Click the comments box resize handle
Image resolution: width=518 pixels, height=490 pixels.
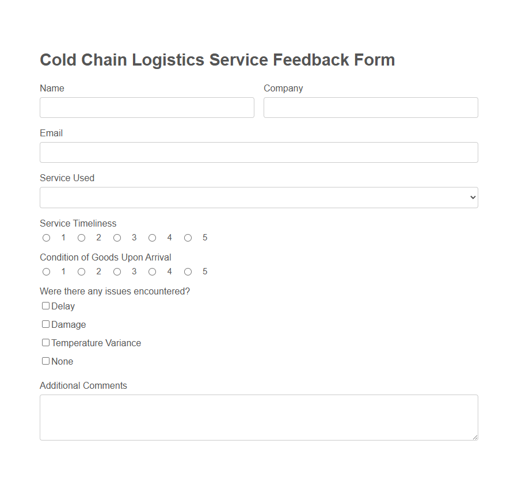475,438
